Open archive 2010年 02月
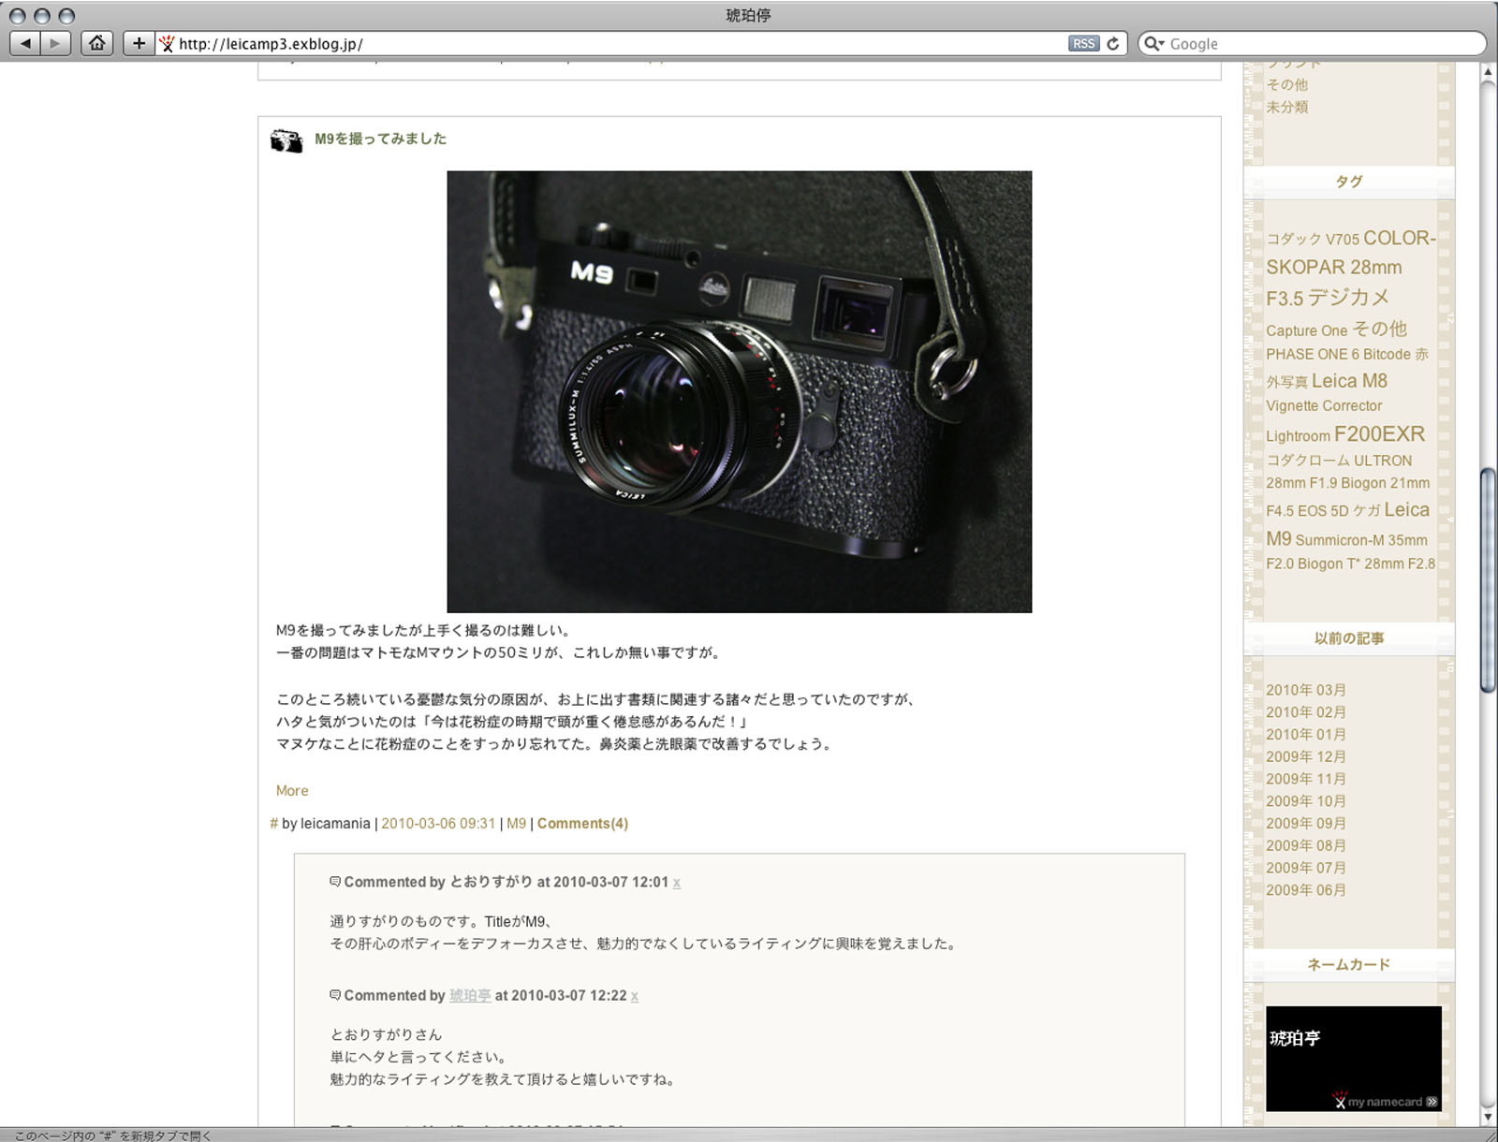The image size is (1498, 1142). click(x=1306, y=712)
